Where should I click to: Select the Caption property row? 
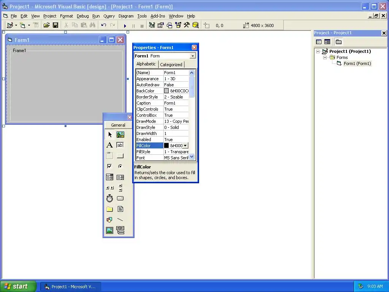(x=162, y=103)
